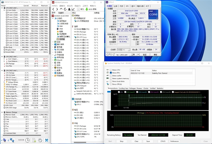Open the Tools (T) menu in AIDA64
The width and height of the screenshot is (212, 144).
tap(85, 6)
